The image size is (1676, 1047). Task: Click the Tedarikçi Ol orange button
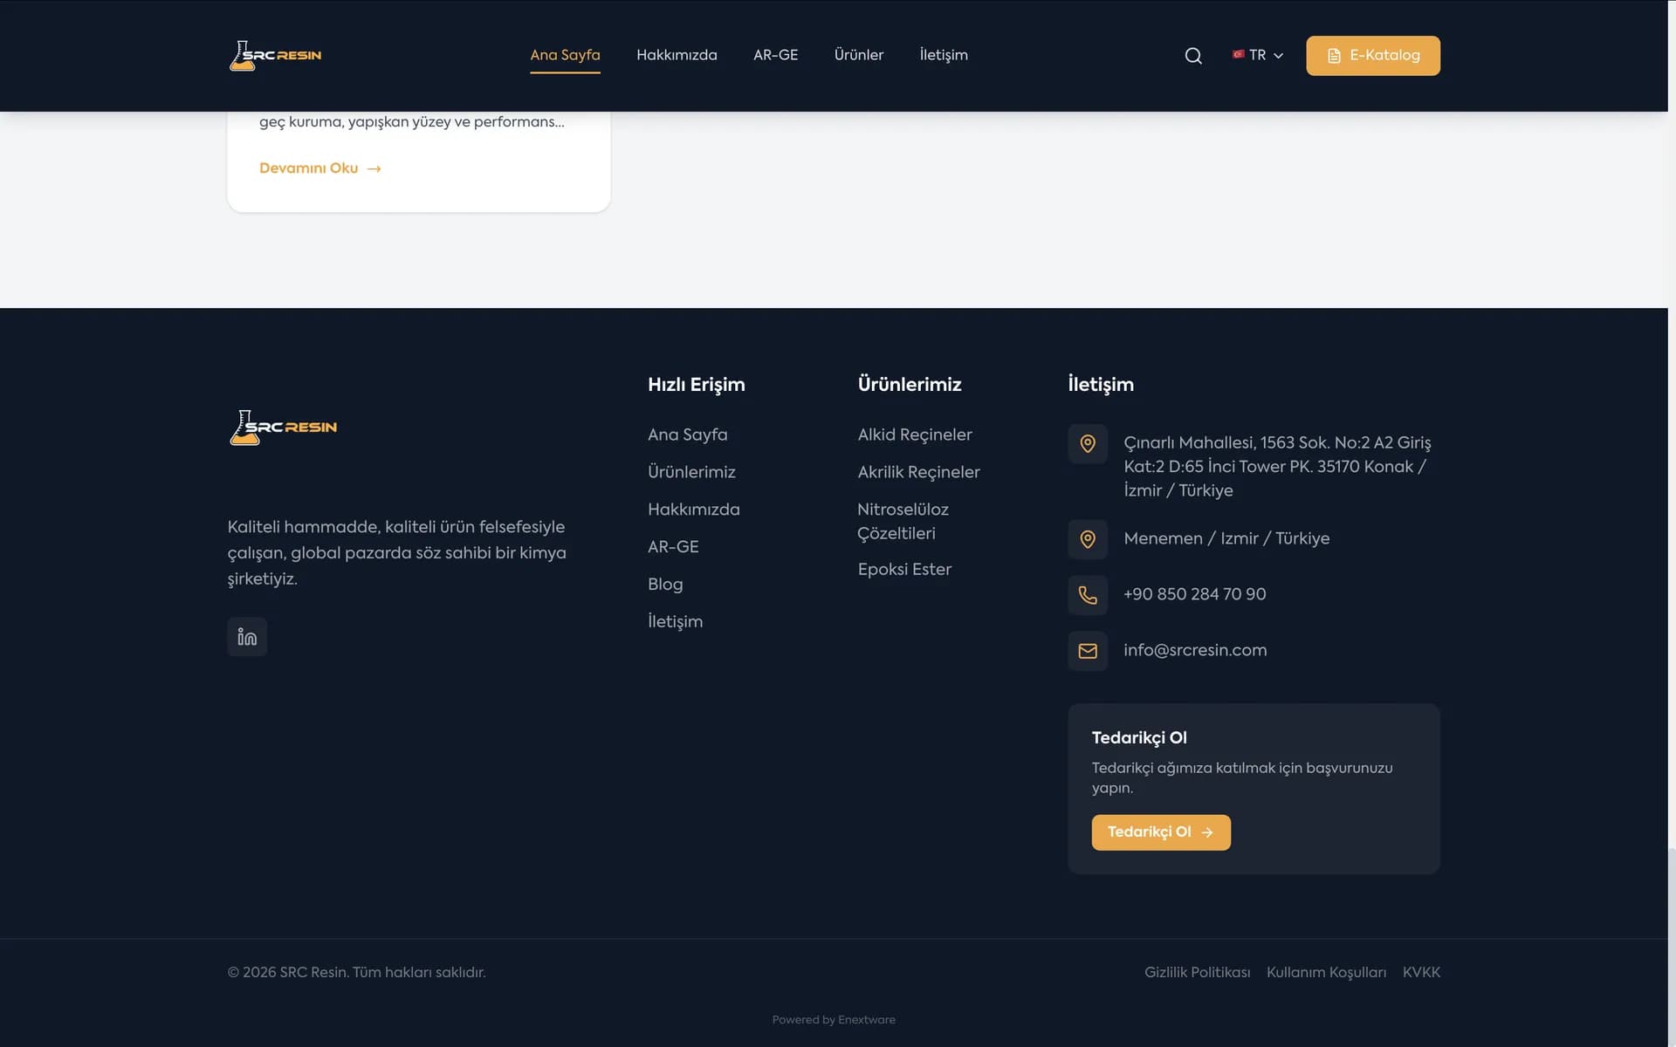1161,832
